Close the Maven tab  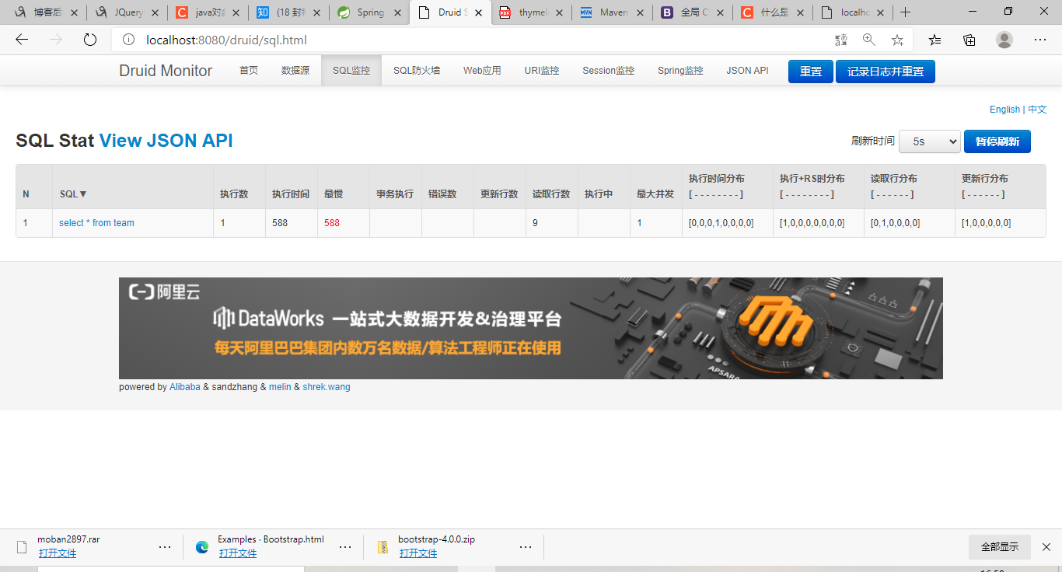pos(640,12)
